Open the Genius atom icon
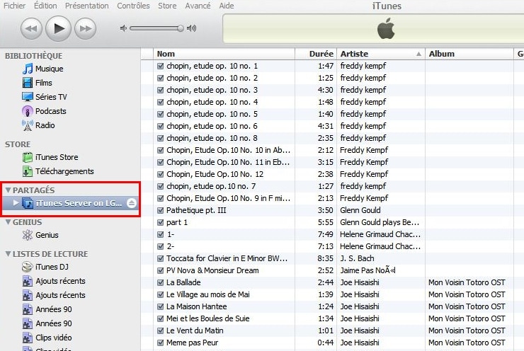The height and width of the screenshot is (351, 524). click(x=28, y=235)
